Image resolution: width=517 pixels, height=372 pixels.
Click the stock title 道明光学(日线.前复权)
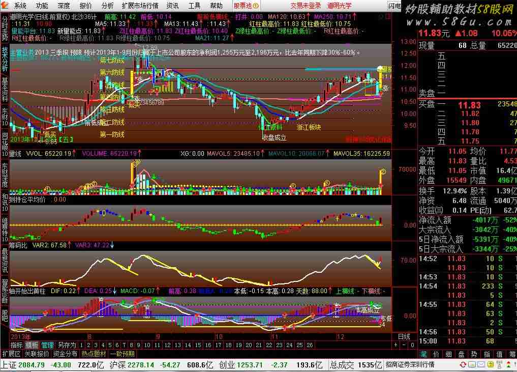40,16
